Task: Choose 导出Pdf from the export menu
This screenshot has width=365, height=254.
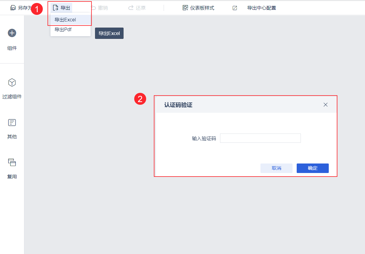Action: [x=70, y=30]
